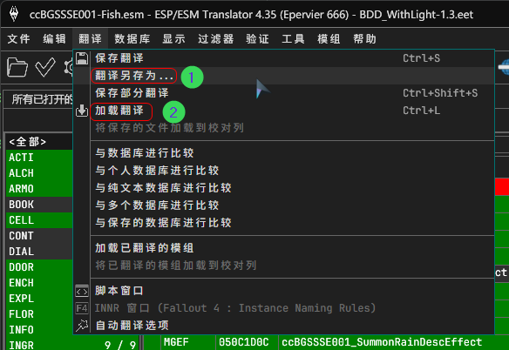
Task: Click ccBGSSSE001_SummonRainDescEffect row text
Action: pyautogui.click(x=382, y=342)
